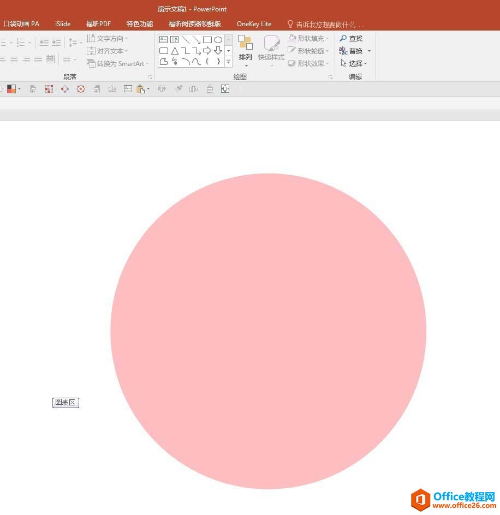Select the elbow connector shape

[186, 51]
